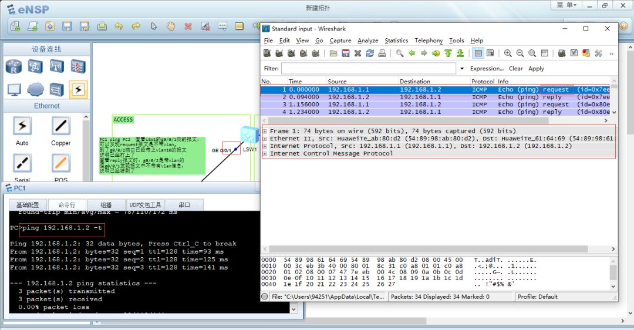This screenshot has height=330, width=634.
Task: Open the Wireshark Capture menu
Action: coord(340,41)
